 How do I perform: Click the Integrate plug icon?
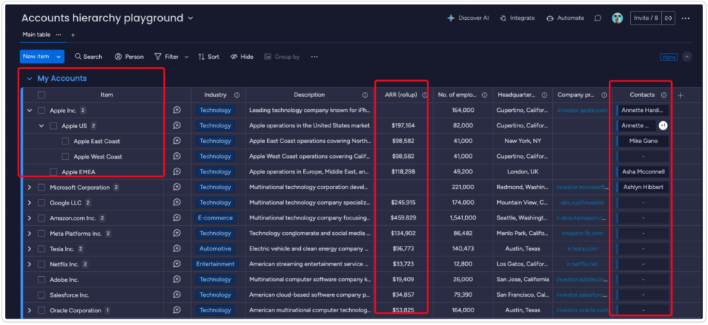(x=503, y=18)
